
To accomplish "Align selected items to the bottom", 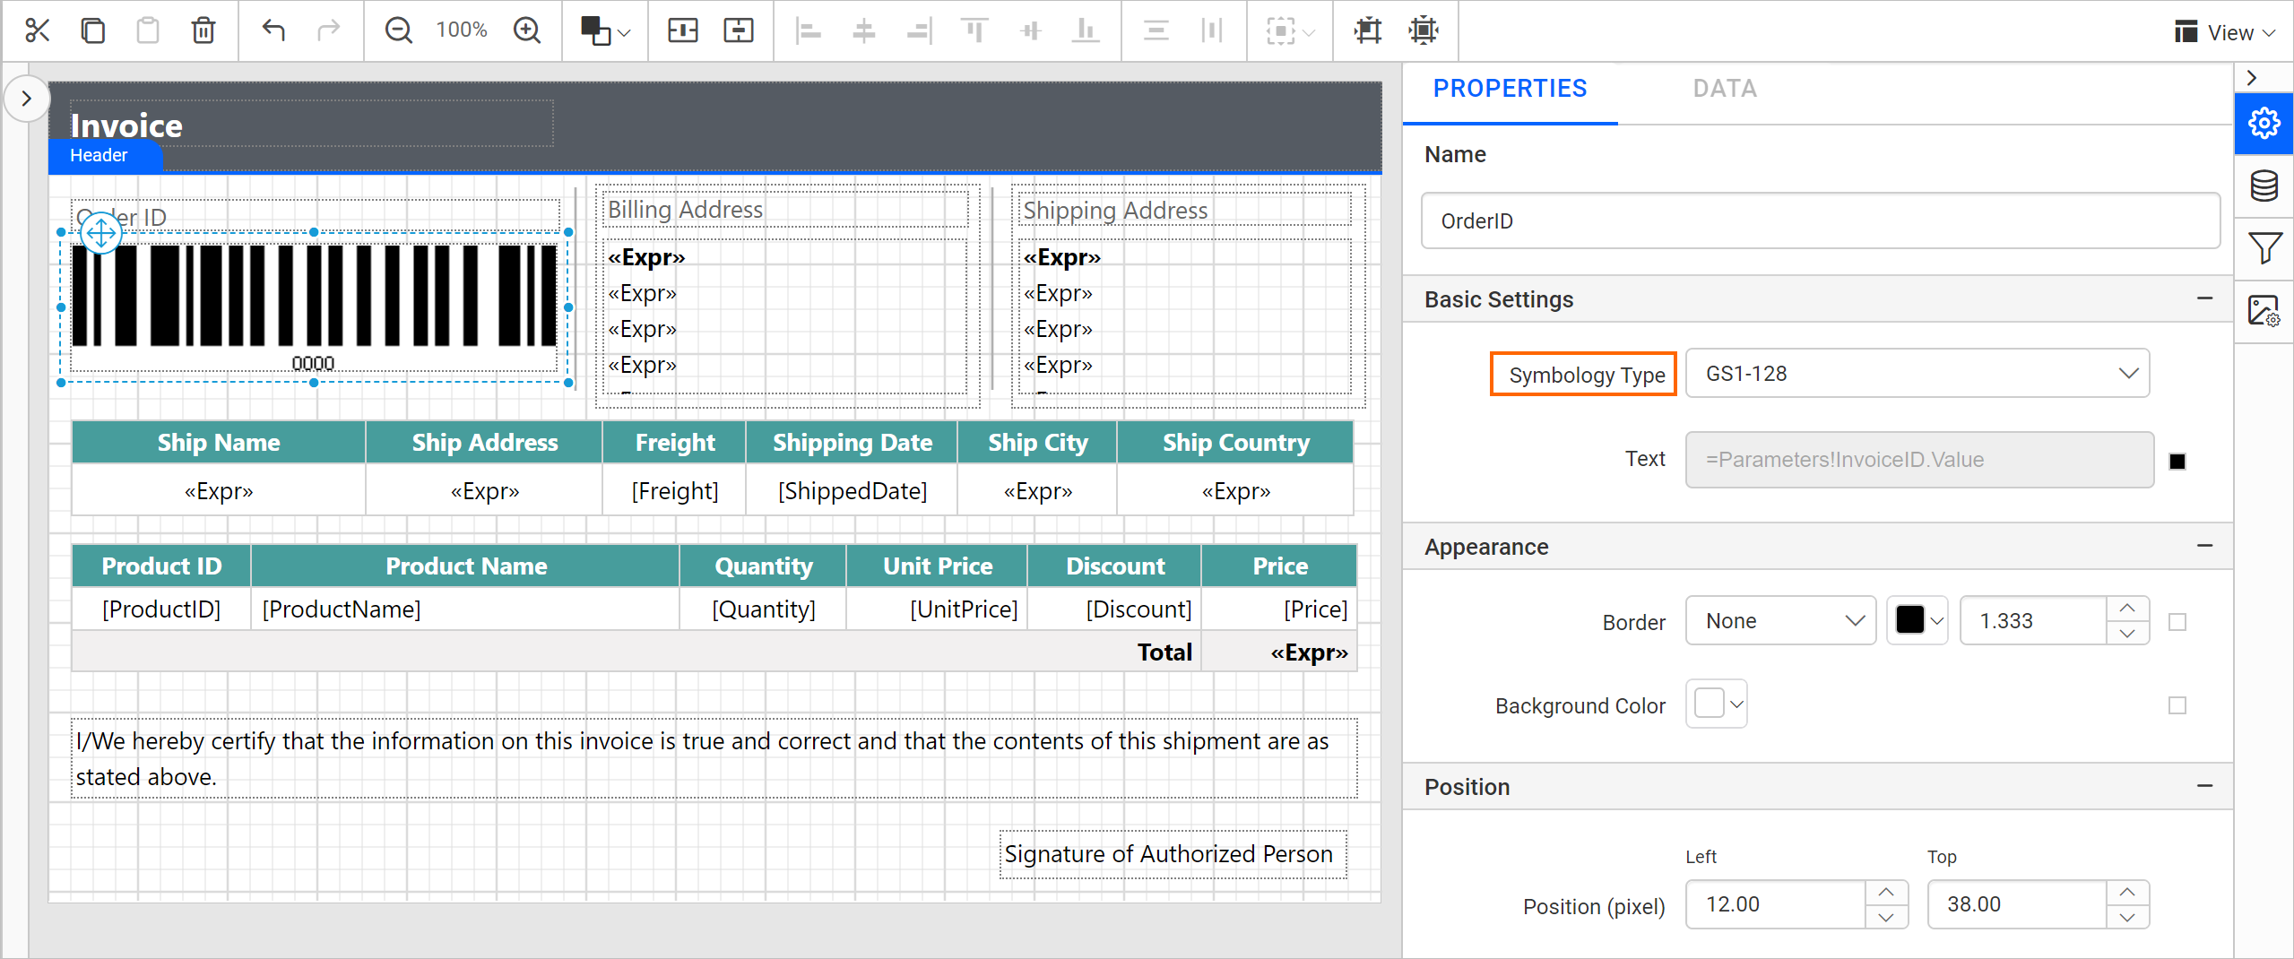I will 1086,30.
